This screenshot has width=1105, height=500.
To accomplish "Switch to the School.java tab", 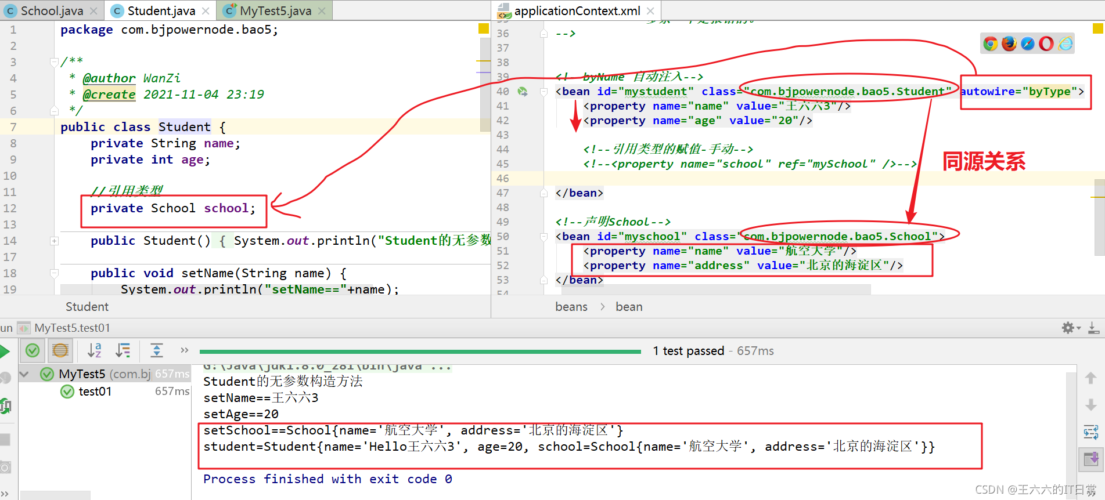I will click(x=52, y=11).
